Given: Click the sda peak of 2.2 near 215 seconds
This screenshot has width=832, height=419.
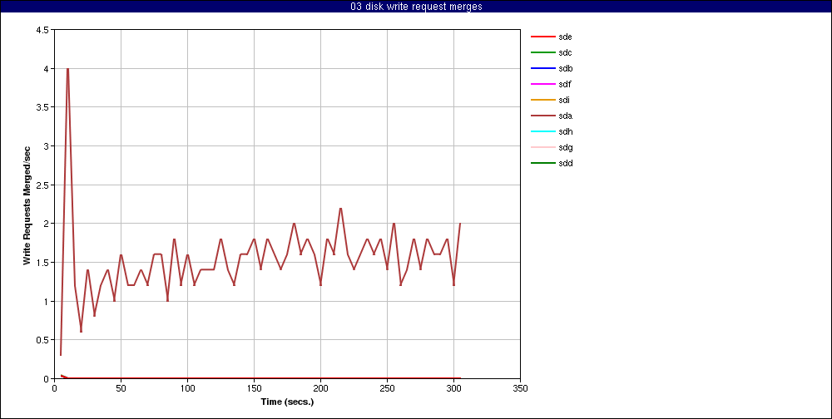Looking at the screenshot, I should tap(340, 209).
